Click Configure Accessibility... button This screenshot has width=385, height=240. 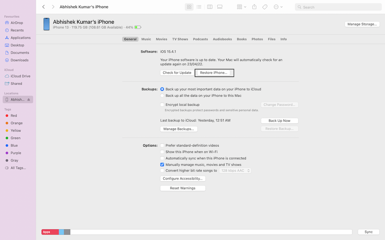pyautogui.click(x=183, y=178)
